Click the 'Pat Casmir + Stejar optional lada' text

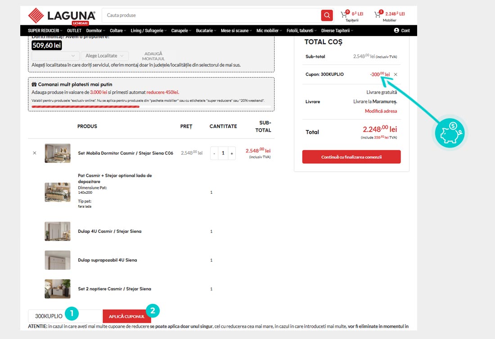pos(115,178)
